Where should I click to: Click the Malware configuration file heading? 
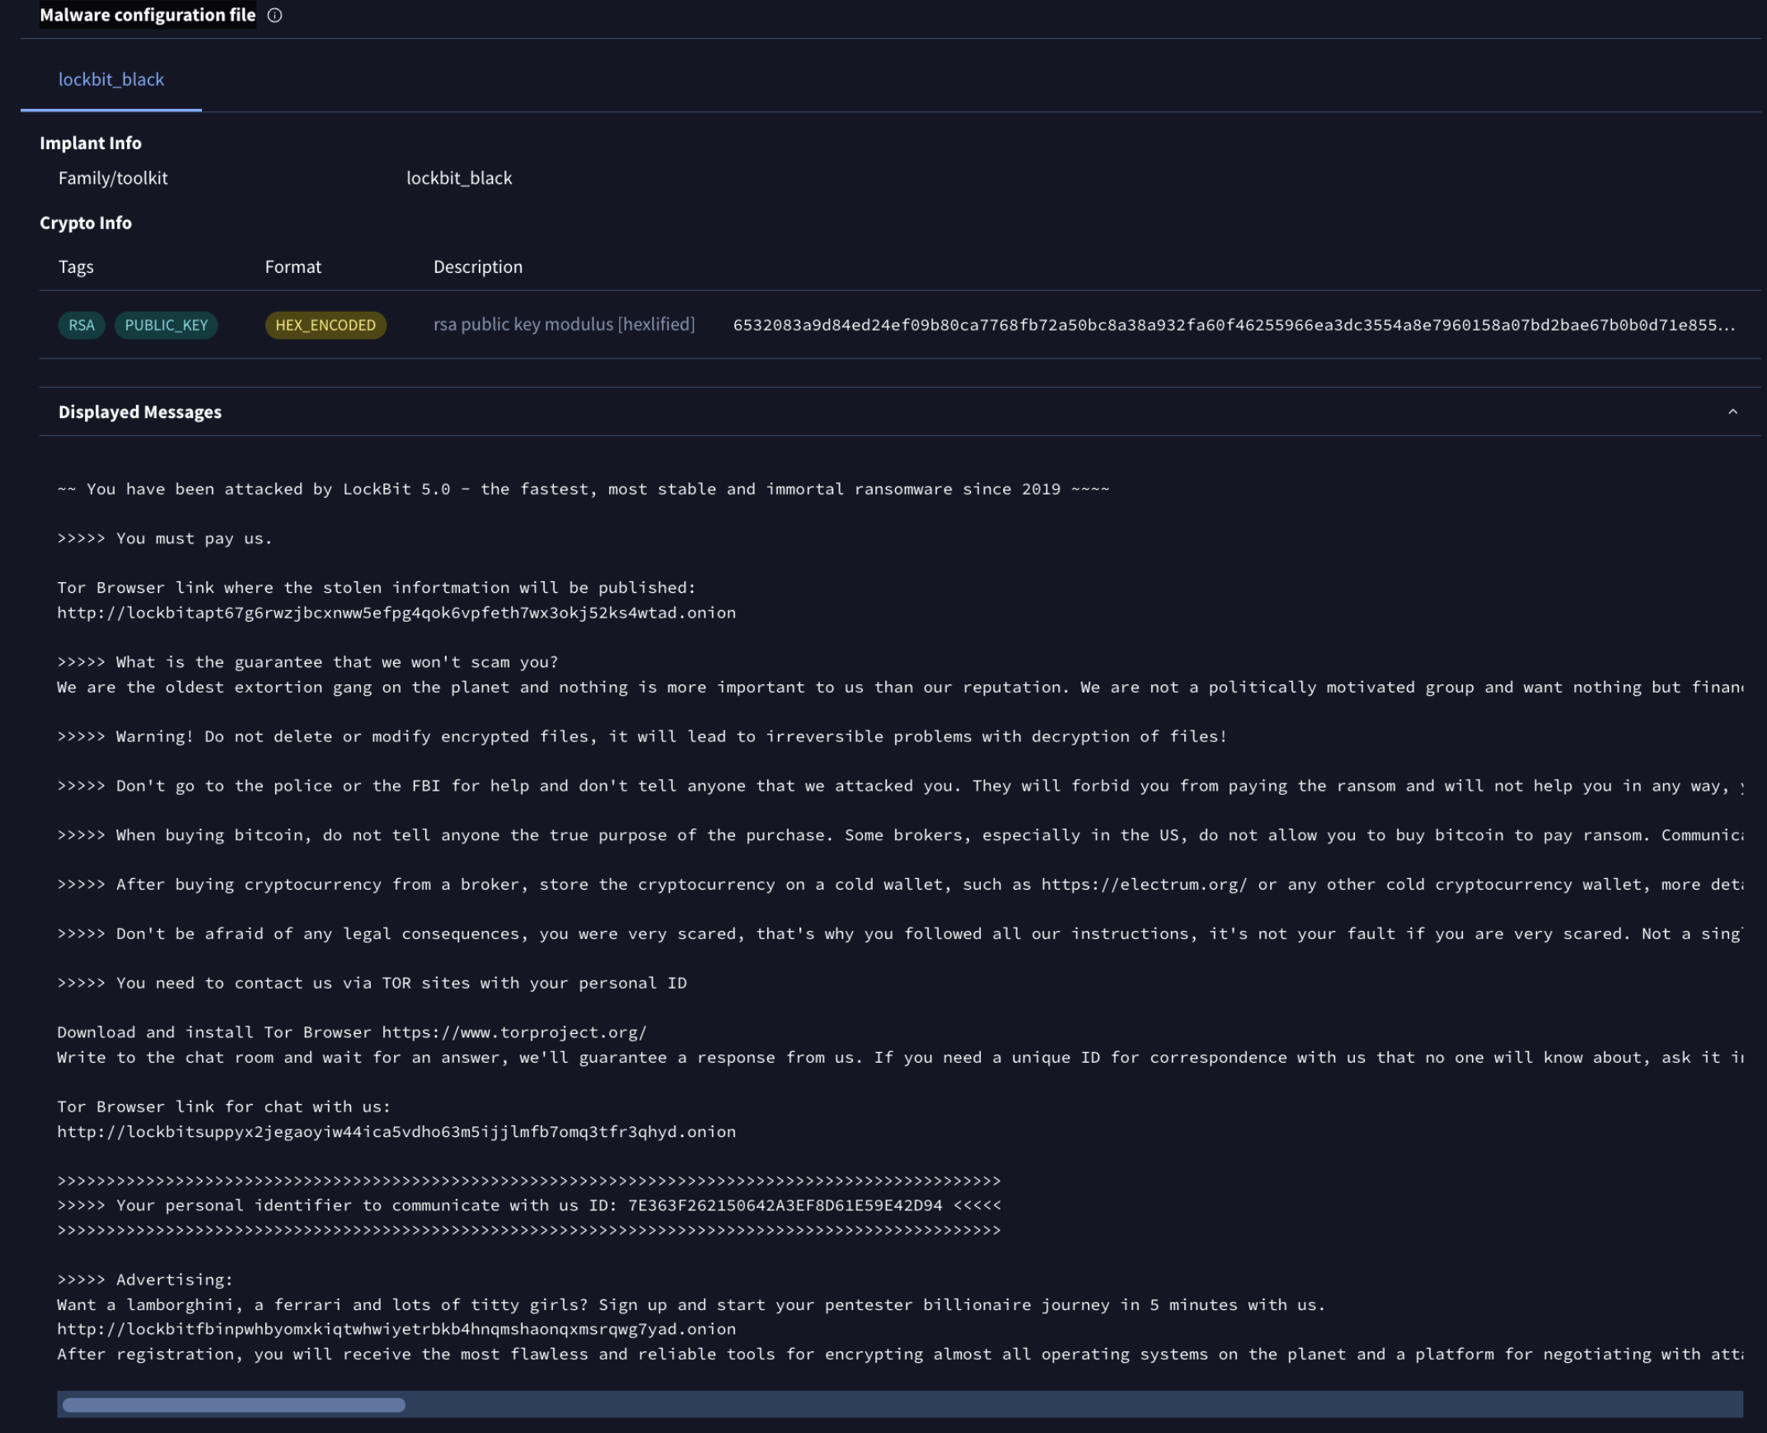(148, 15)
